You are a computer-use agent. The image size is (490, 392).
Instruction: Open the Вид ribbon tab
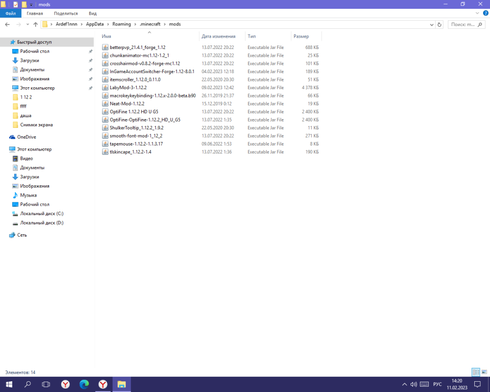click(x=93, y=13)
